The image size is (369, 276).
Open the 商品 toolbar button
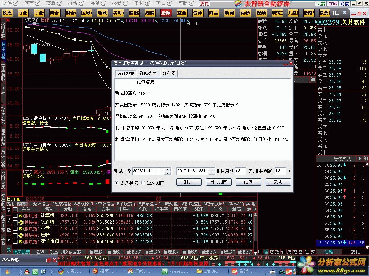point(214,13)
